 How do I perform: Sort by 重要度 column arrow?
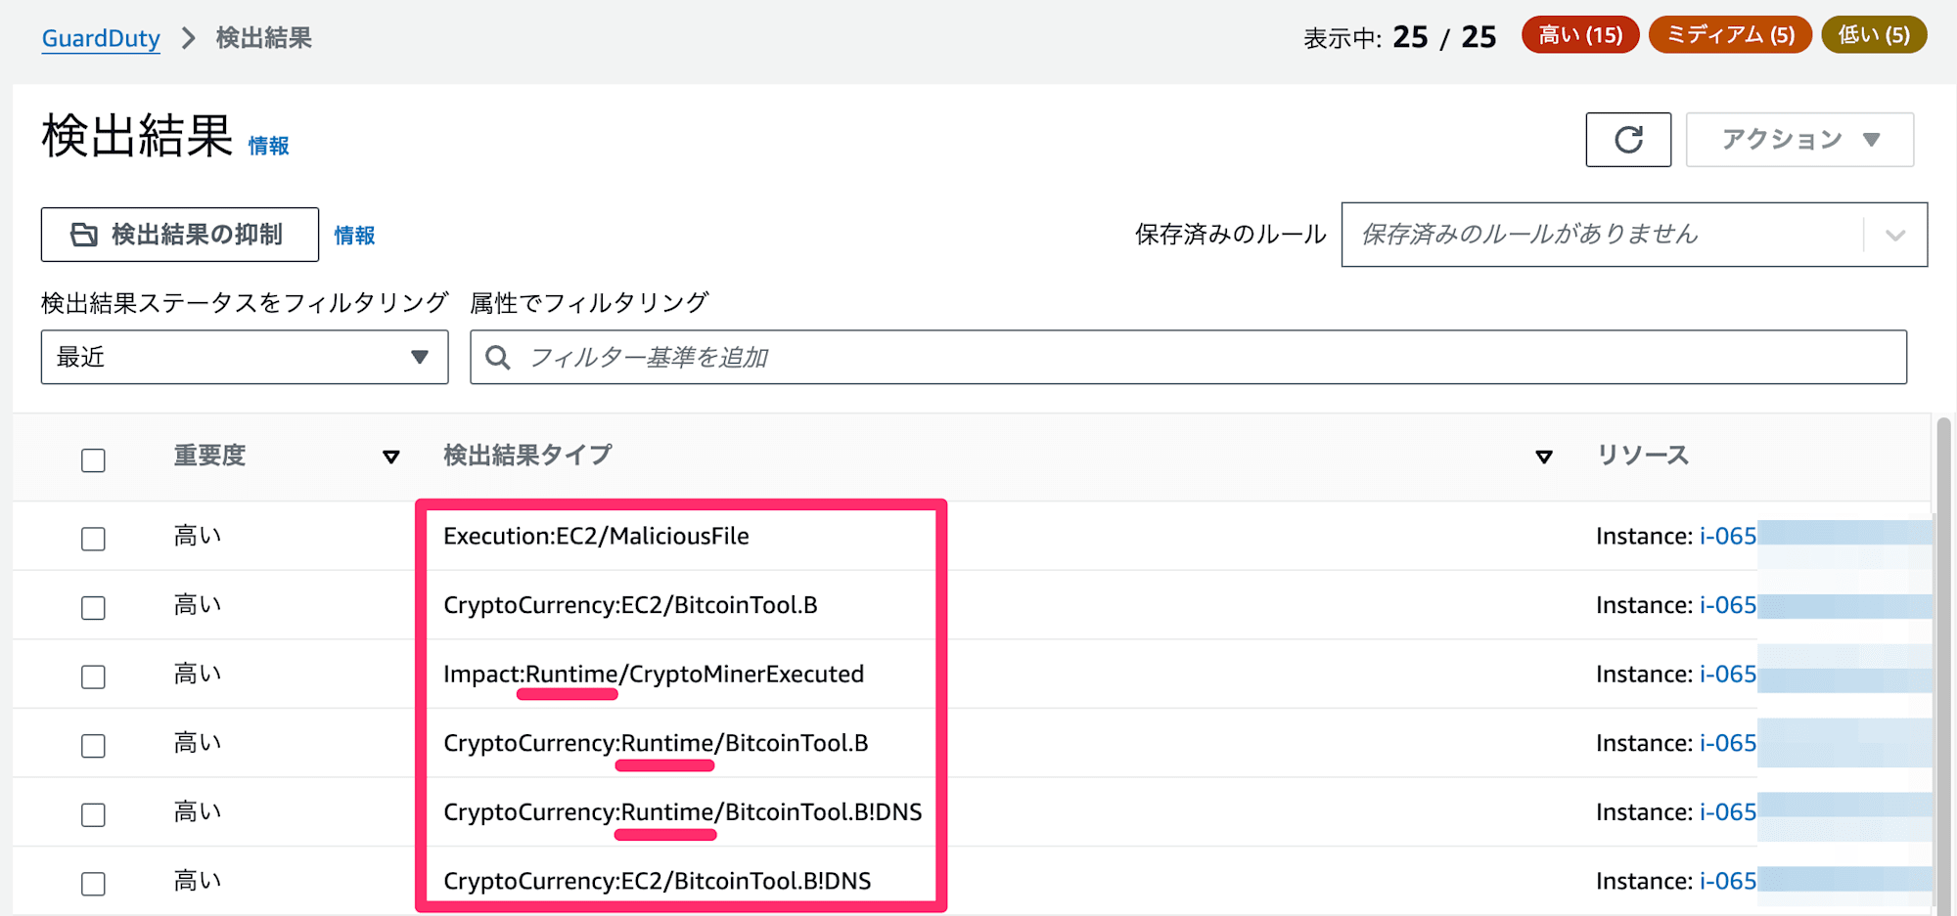[391, 457]
